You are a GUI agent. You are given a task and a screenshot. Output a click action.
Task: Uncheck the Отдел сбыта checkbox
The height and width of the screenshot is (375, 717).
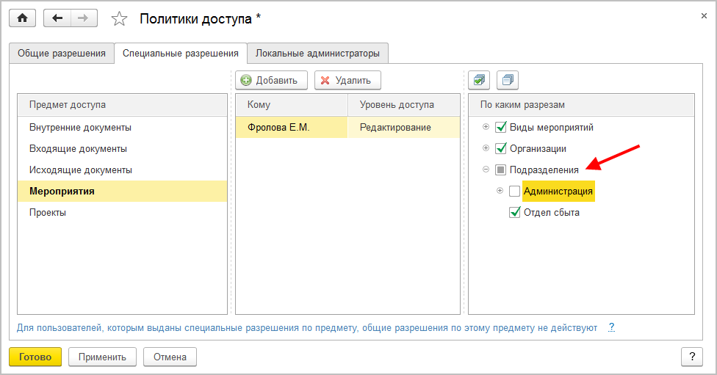coord(514,213)
